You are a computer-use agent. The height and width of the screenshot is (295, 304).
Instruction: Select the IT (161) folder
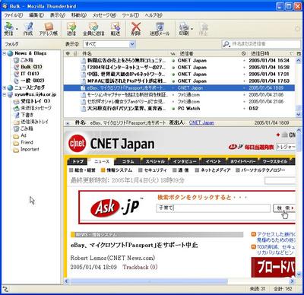point(30,74)
